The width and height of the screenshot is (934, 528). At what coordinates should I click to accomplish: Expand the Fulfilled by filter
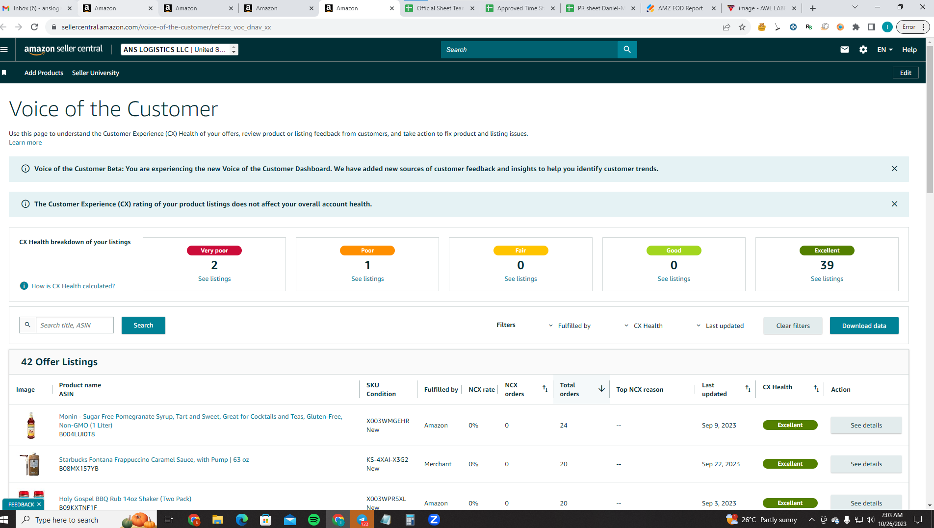pos(569,326)
